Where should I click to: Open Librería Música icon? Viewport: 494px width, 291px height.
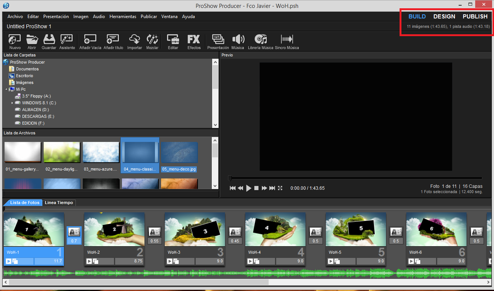[261, 42]
